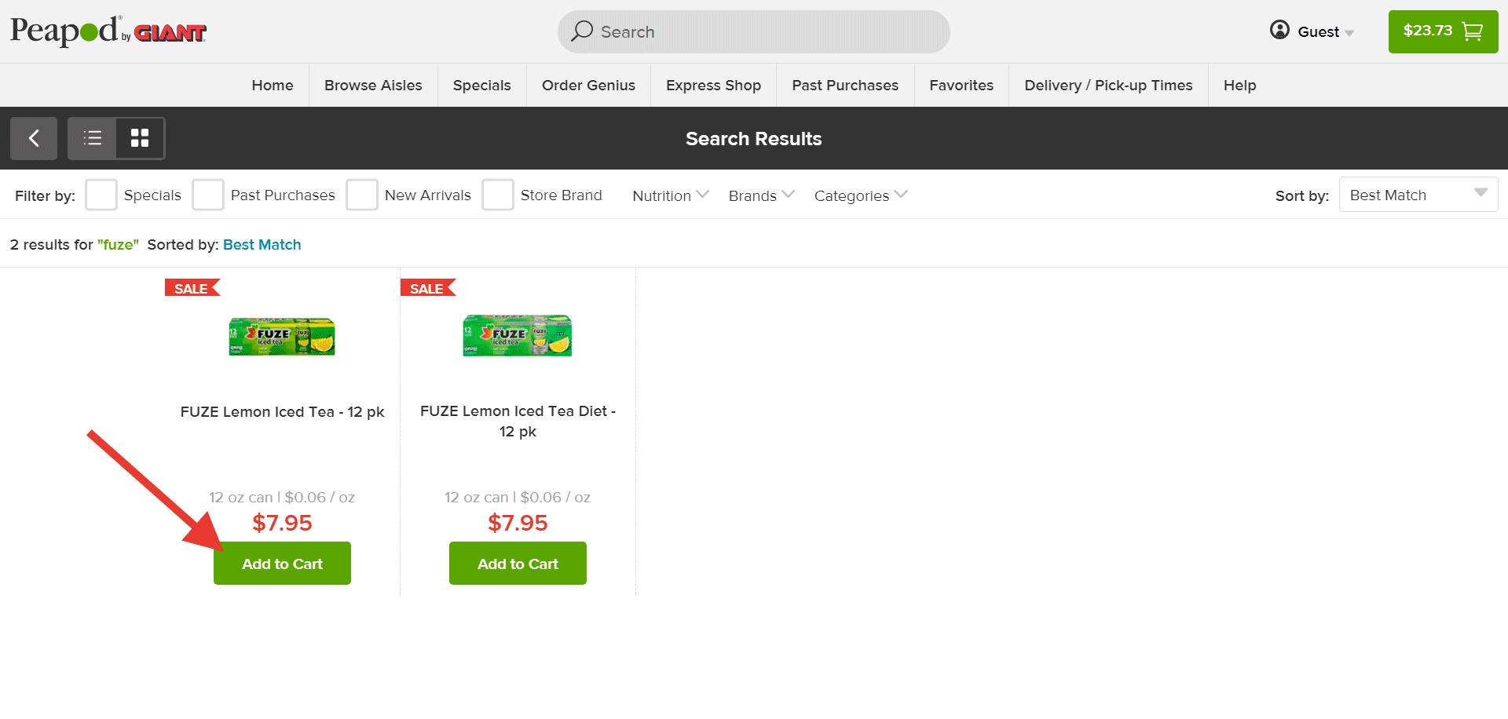Open Browse Aisles menu
Screen dimensions: 1508x719
point(373,85)
